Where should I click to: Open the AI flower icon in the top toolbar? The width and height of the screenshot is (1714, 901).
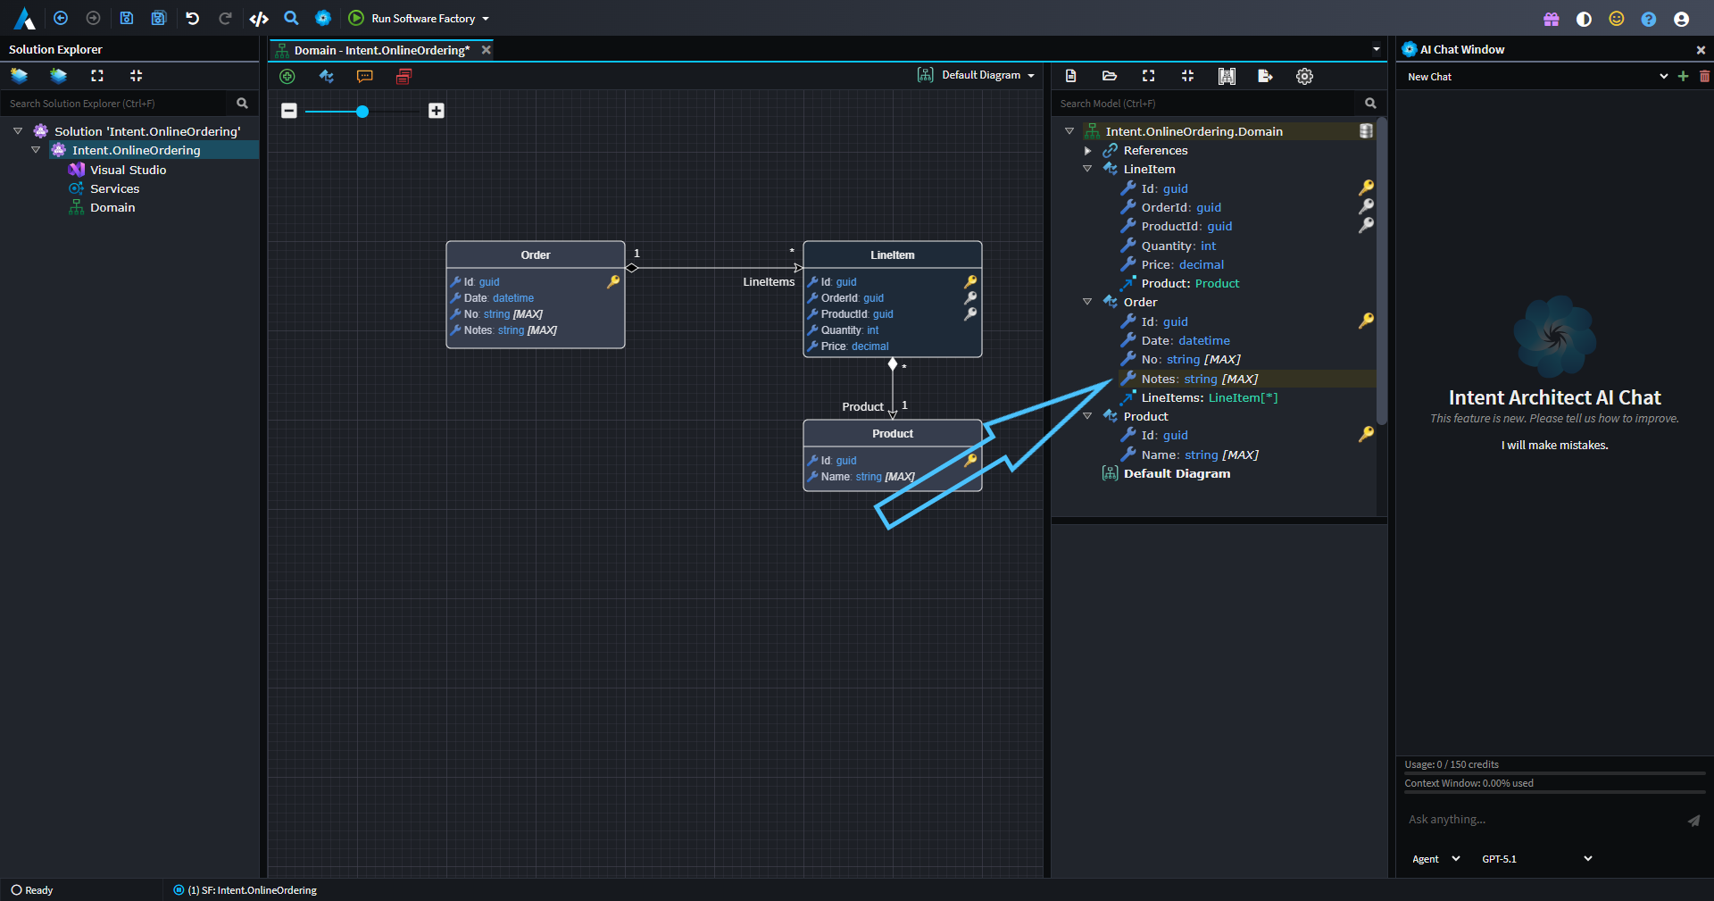coord(323,18)
